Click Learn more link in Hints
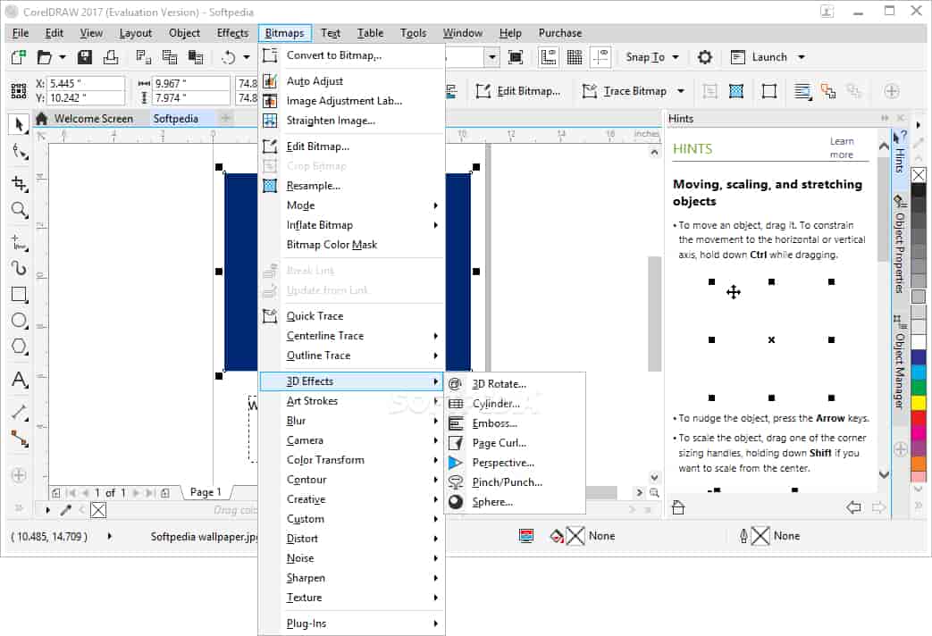The height and width of the screenshot is (636, 932). pos(842,148)
